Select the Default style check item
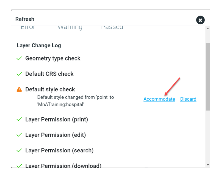Viewport: 219px width, 176px height. pyautogui.click(x=50, y=89)
